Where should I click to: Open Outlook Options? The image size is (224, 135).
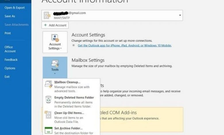(10, 68)
